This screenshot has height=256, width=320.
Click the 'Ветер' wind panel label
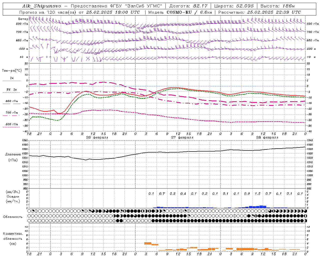point(23,19)
